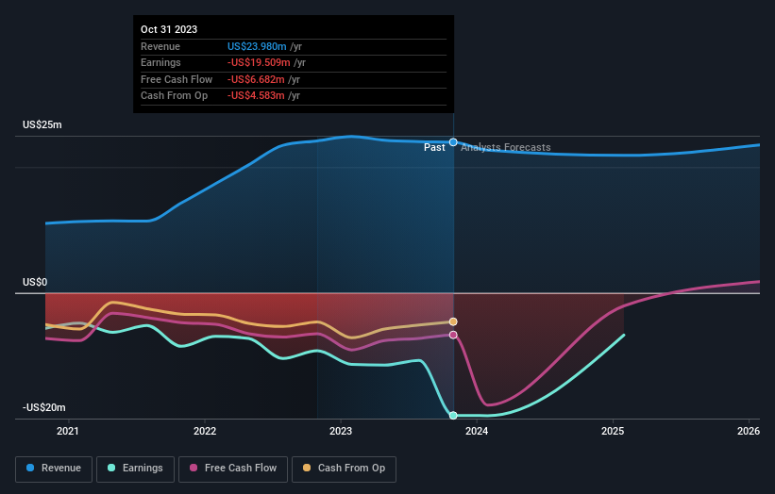This screenshot has width=775, height=494.
Task: Click the -US$20m y-axis label
Action: coord(44,407)
